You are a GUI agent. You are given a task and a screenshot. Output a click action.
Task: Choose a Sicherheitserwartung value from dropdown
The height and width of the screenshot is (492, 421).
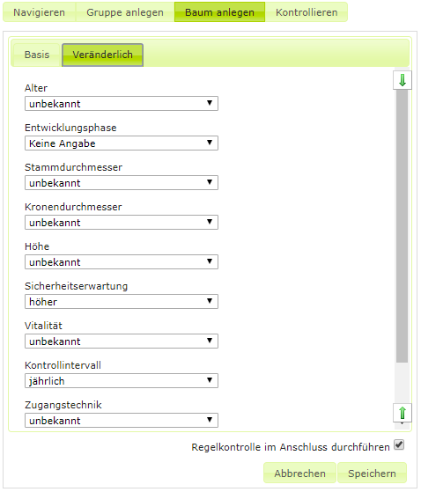pos(122,302)
